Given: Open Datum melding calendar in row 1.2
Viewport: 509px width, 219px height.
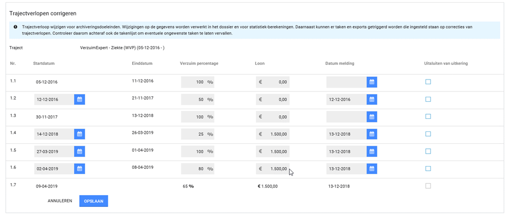Looking at the screenshot, I should 371,99.
